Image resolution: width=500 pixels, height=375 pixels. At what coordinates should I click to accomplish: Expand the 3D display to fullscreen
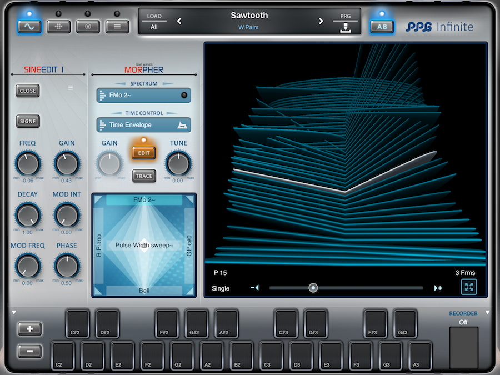pyautogui.click(x=469, y=287)
